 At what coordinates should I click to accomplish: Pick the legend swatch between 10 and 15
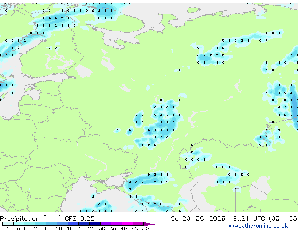[62, 224]
